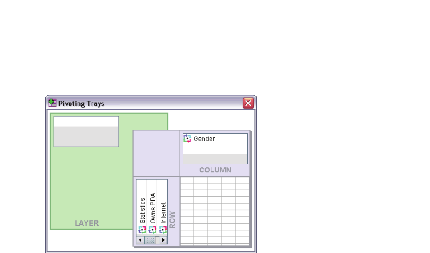Click the Pivoting Trays title bar icon

point(52,103)
